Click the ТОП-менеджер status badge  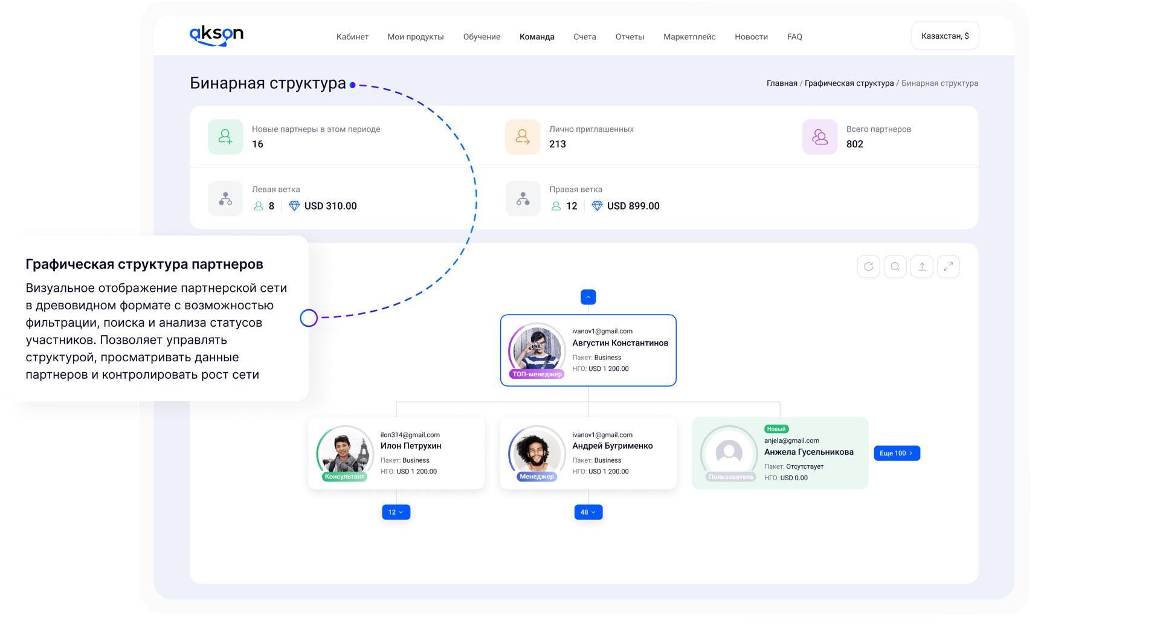(536, 375)
